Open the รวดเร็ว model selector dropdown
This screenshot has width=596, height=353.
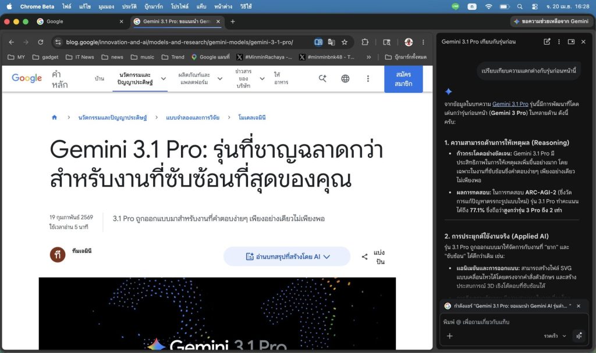click(x=554, y=336)
